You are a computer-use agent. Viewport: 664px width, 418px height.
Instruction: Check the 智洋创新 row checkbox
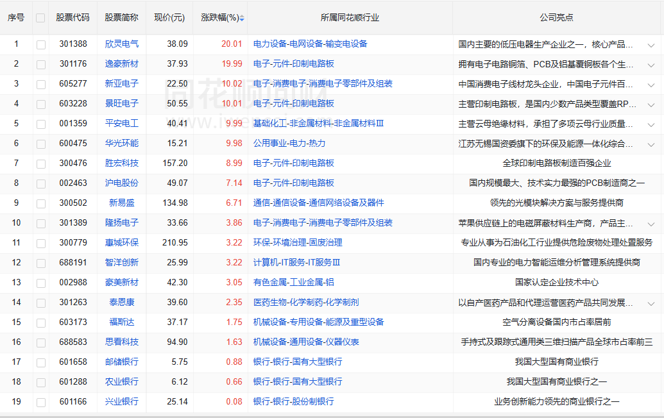(41, 263)
